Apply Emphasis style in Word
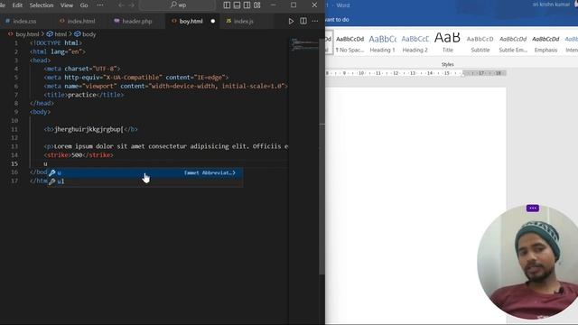 [x=545, y=43]
